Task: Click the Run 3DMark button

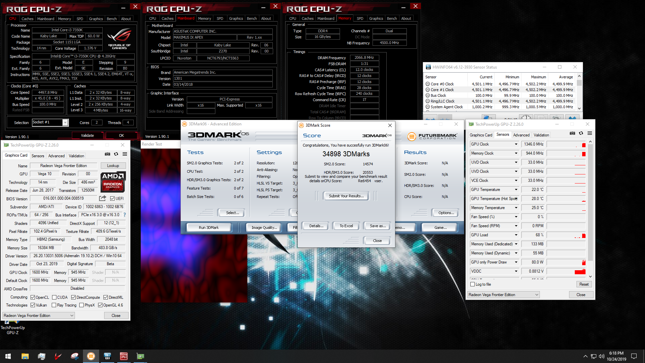Action: [209, 228]
